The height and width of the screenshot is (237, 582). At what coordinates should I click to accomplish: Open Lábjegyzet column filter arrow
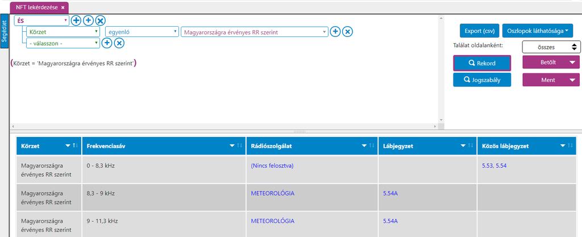tap(463, 145)
